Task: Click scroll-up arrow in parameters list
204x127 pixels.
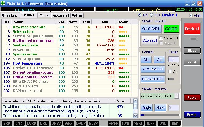Action: click(136, 101)
